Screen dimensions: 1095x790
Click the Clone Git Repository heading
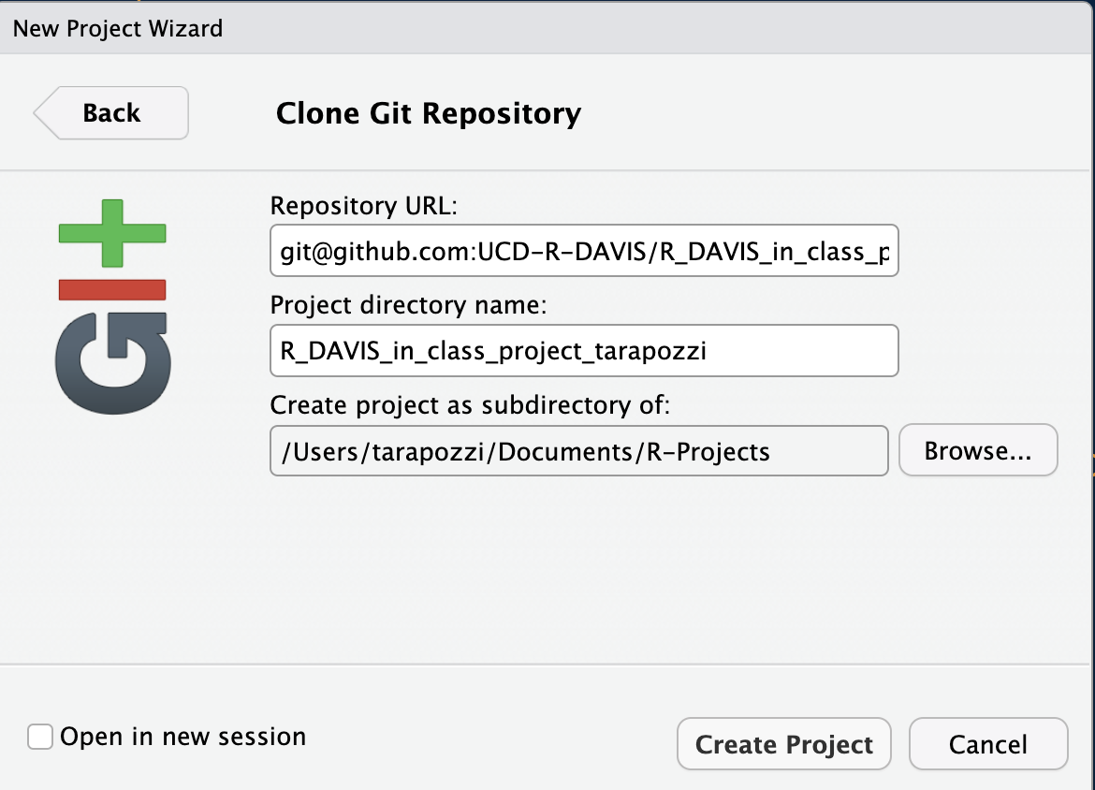[429, 114]
